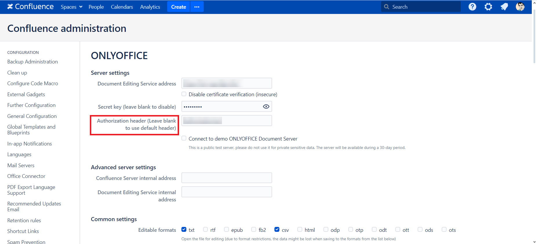Click the search magnifier icon

[386, 7]
